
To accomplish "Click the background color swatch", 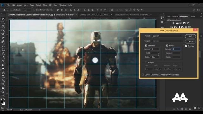I will (x=4, y=104).
